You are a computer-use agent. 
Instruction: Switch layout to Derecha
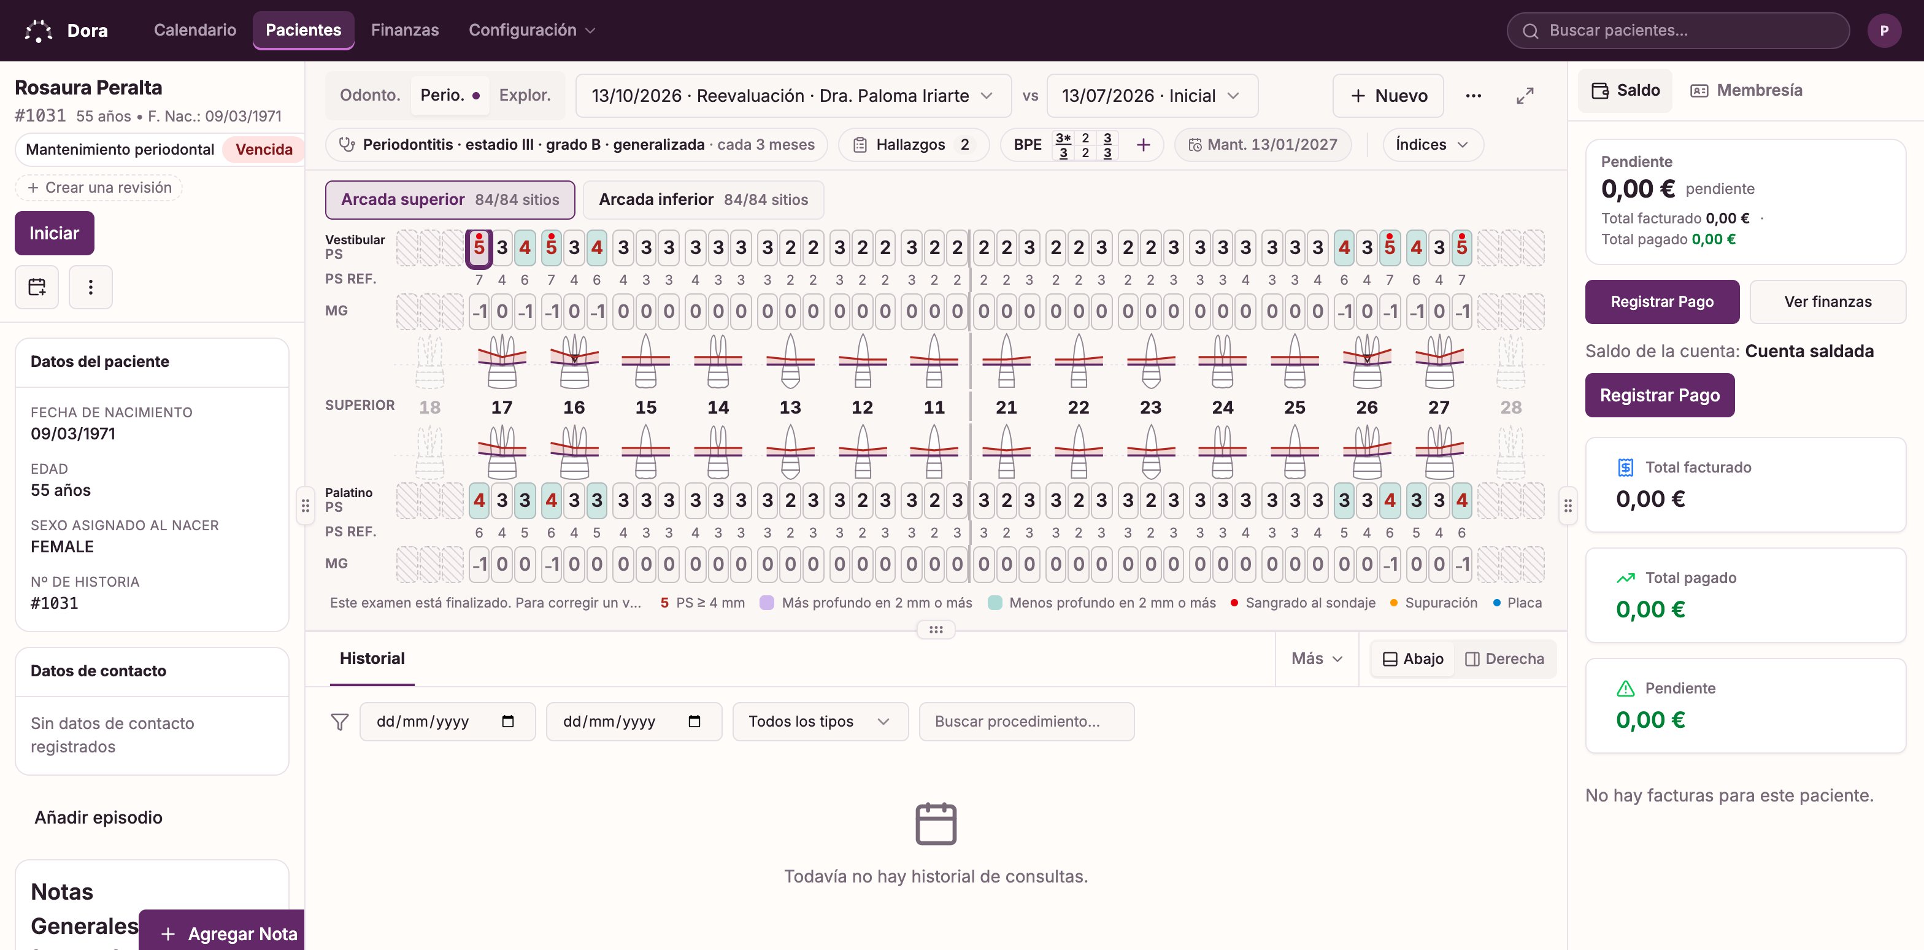pyautogui.click(x=1504, y=658)
